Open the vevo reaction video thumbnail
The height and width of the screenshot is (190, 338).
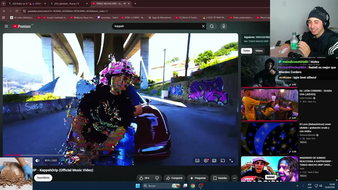(269, 169)
